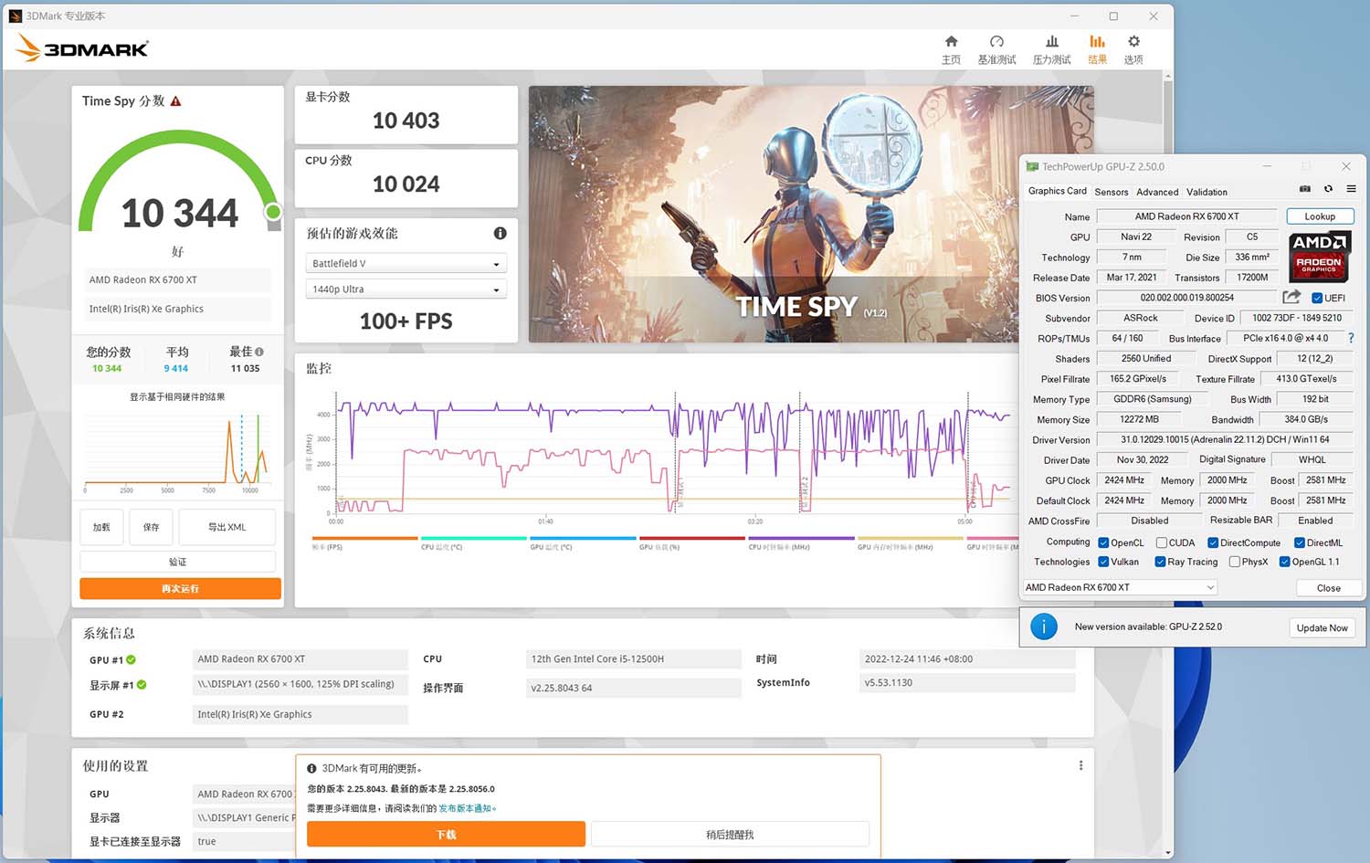Click the info icon for estimated game performance

(500, 234)
